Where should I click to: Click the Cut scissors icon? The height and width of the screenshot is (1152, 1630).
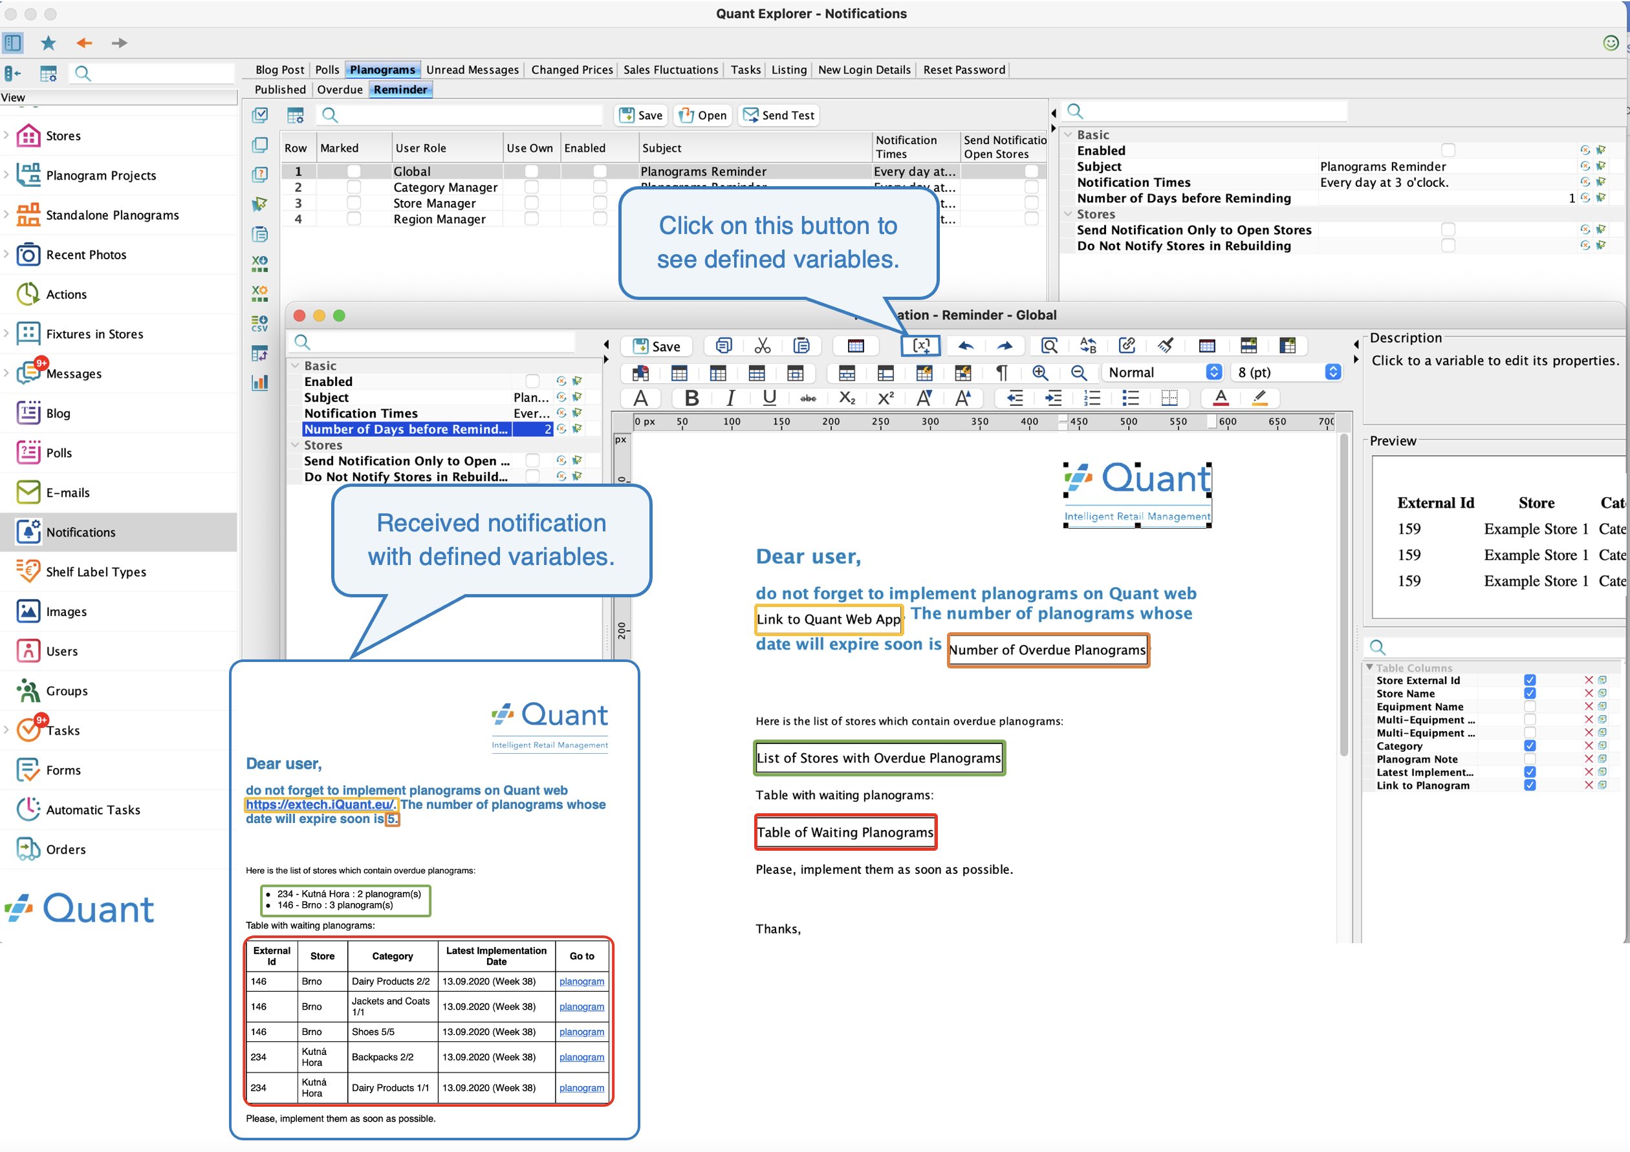click(x=763, y=345)
